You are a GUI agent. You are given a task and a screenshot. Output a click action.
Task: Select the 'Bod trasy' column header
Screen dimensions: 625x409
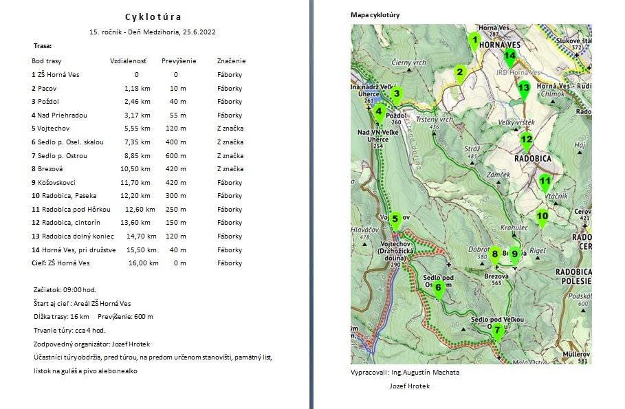tap(47, 61)
